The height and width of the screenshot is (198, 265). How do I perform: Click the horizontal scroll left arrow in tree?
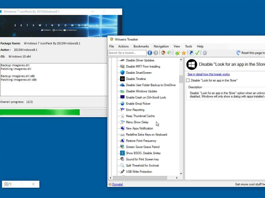pos(111,178)
